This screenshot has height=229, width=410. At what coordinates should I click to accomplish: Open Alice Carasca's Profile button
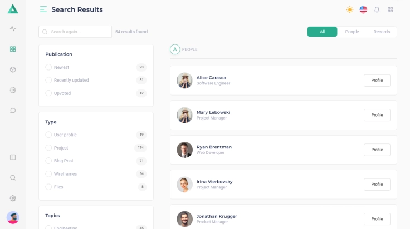[x=377, y=81]
